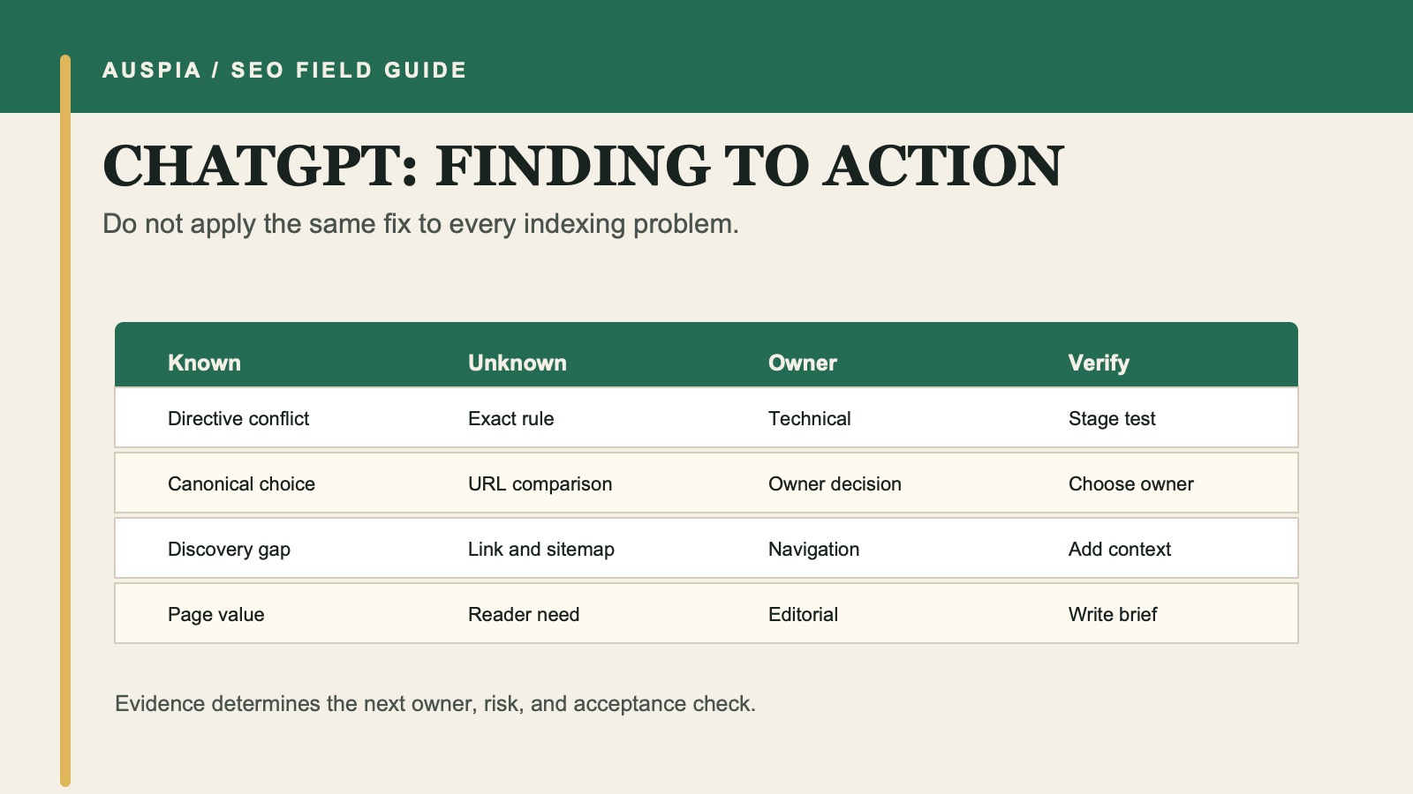Click the footer note starting 'Evidence determines'

pos(435,704)
